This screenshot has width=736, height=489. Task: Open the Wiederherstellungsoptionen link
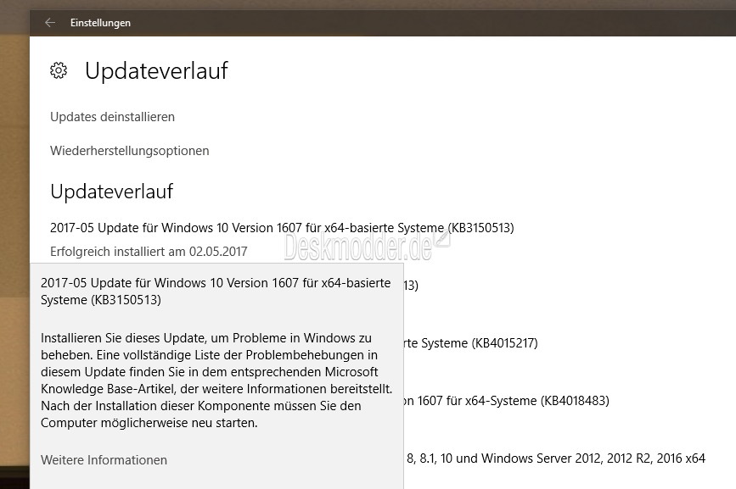(x=130, y=151)
